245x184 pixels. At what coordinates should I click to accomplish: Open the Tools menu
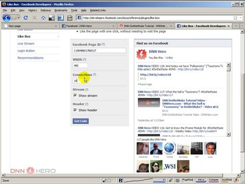pos(74,10)
